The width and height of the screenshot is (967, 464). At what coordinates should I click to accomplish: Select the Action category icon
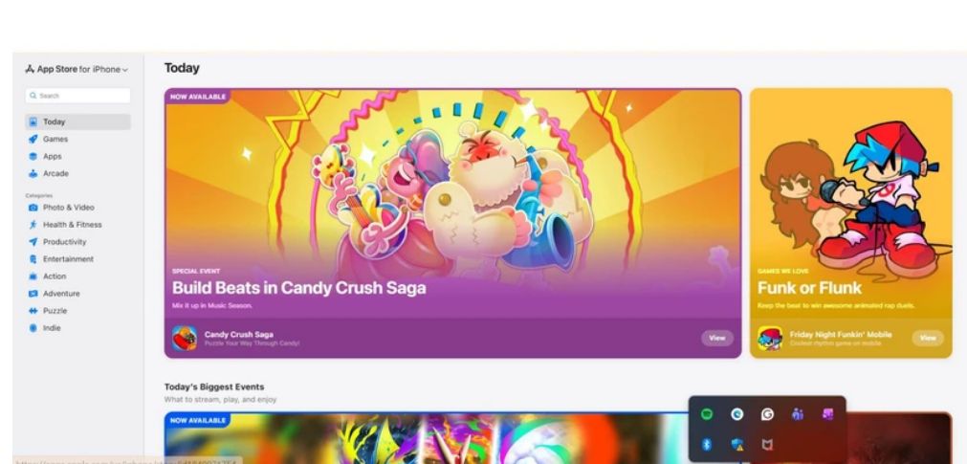click(x=33, y=276)
